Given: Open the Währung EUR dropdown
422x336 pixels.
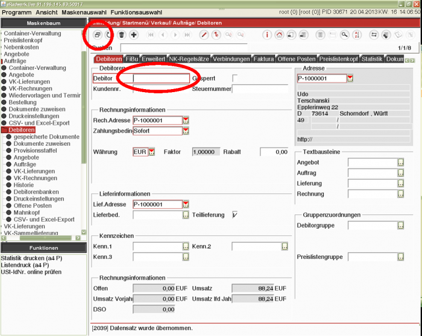Looking at the screenshot, I should coord(152,152).
